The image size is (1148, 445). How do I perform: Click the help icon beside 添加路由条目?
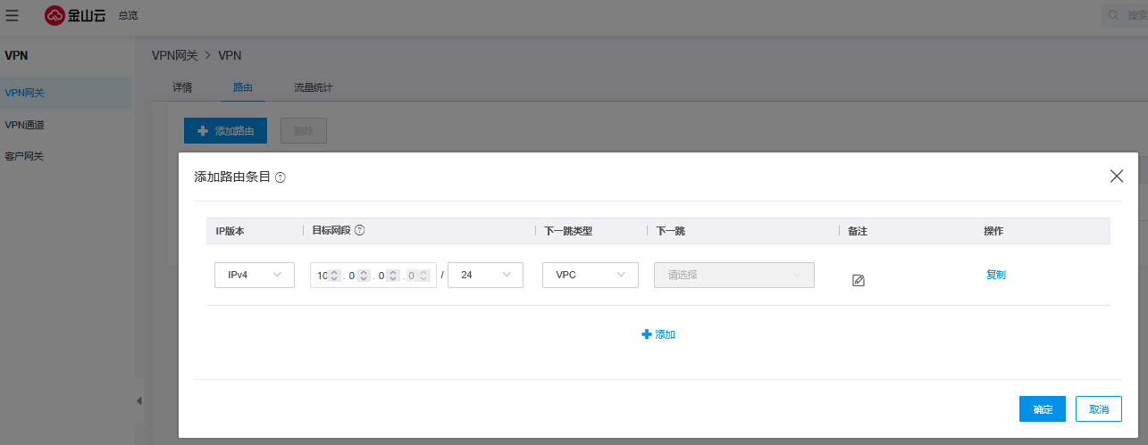[x=281, y=177]
